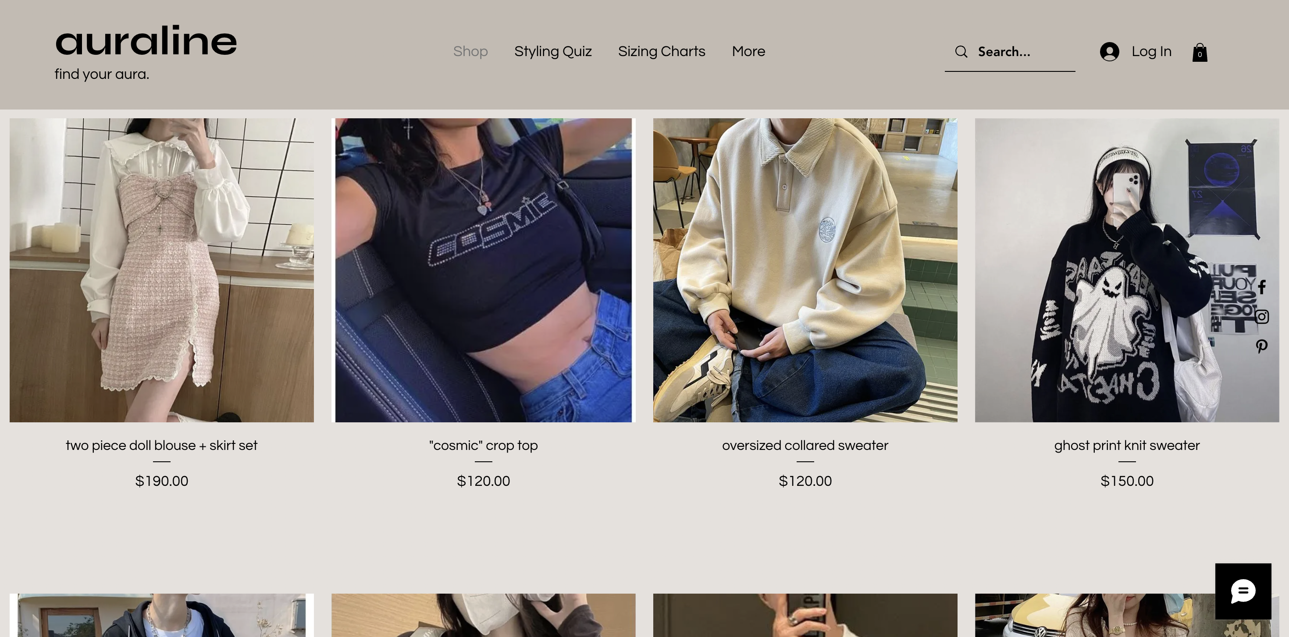Screen dimensions: 1289x637
Task: Expand the More navigation menu
Action: coord(748,52)
